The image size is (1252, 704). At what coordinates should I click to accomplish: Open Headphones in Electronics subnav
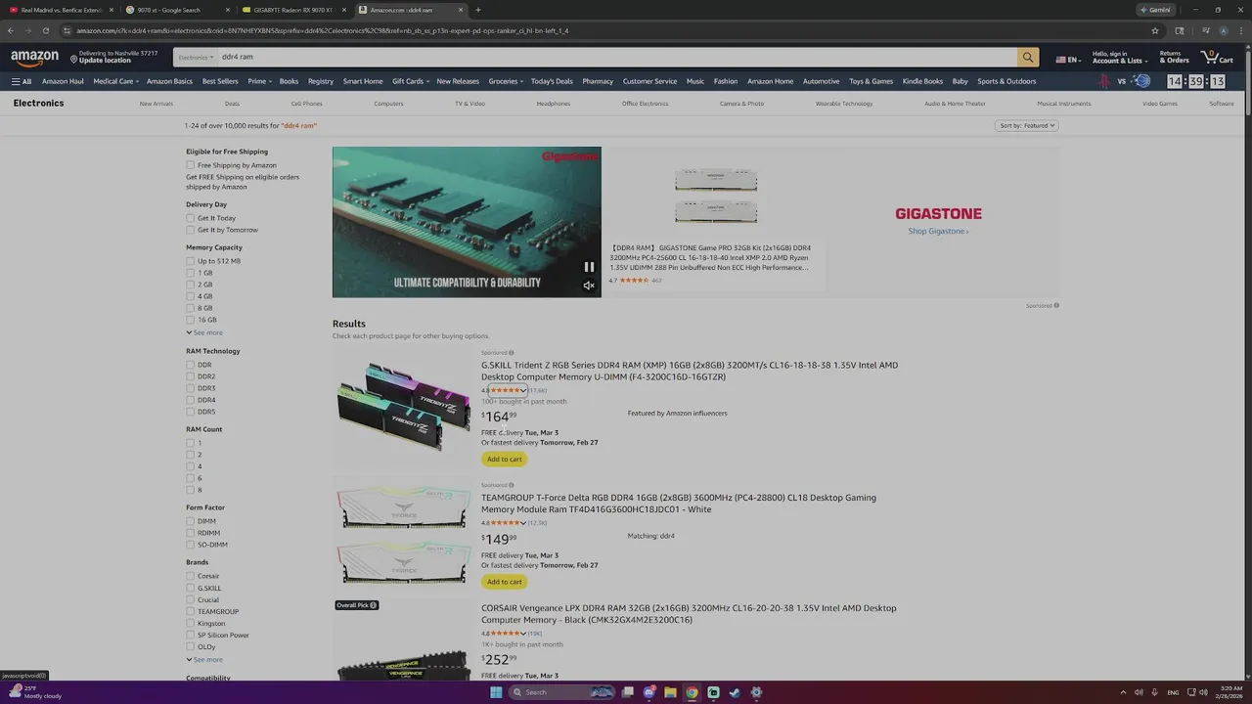(554, 104)
